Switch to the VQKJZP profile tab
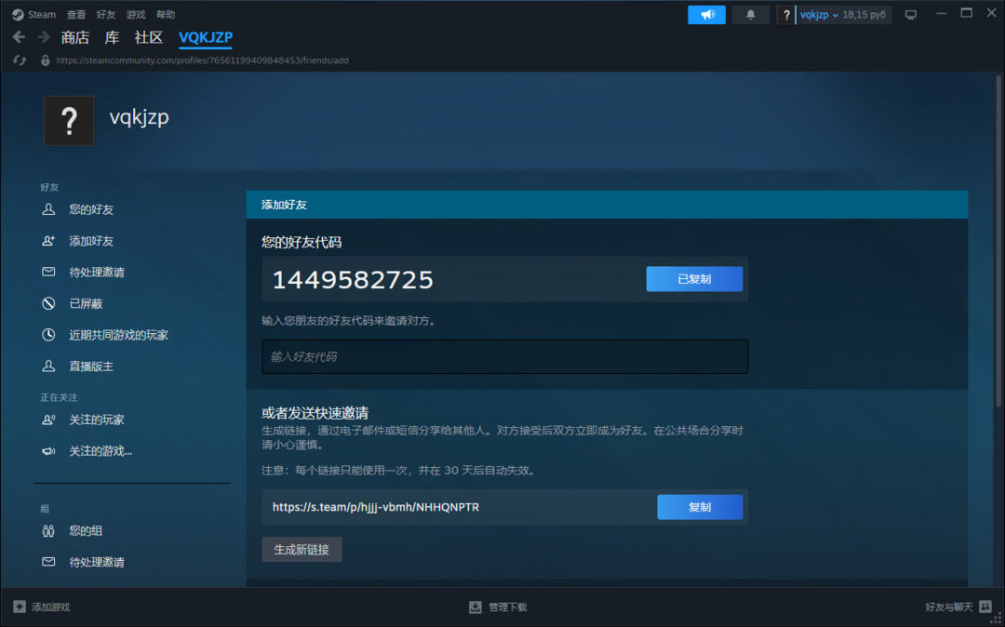Viewport: 1005px width, 627px height. (x=206, y=38)
